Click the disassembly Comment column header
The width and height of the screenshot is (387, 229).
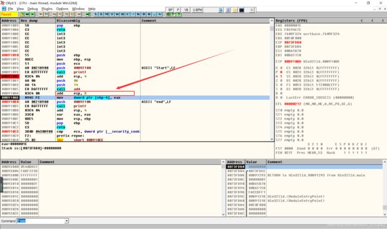tap(205, 21)
